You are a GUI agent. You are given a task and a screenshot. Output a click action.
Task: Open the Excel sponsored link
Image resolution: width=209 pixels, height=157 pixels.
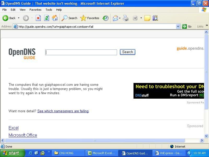(14, 128)
